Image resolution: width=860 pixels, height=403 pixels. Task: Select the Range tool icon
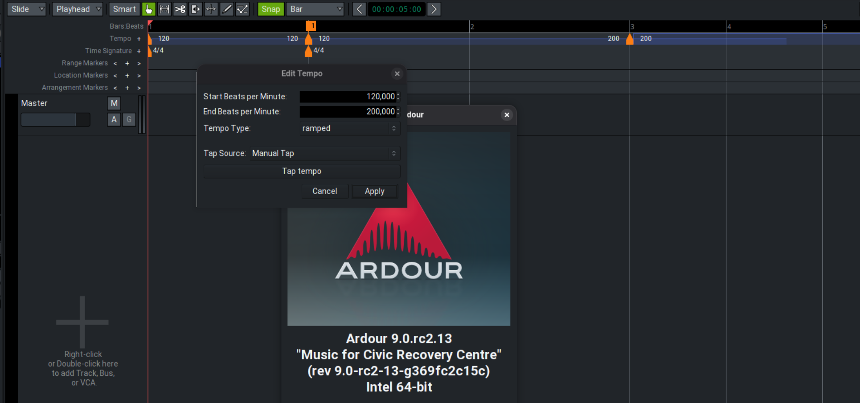(x=164, y=9)
